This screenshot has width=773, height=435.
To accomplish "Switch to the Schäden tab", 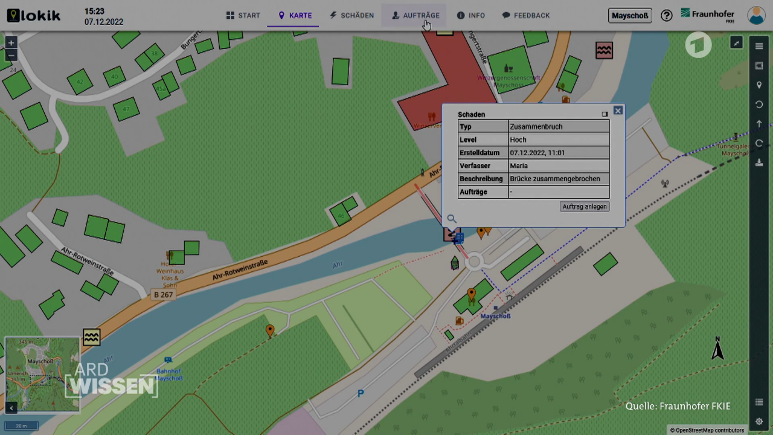I will pos(352,16).
